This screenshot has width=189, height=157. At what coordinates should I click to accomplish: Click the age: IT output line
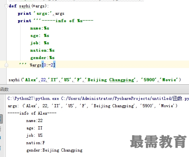point(34,128)
